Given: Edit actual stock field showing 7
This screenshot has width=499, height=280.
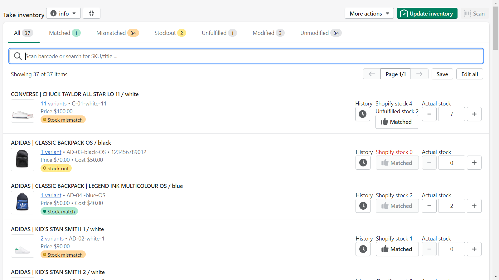Looking at the screenshot, I should [x=452, y=114].
